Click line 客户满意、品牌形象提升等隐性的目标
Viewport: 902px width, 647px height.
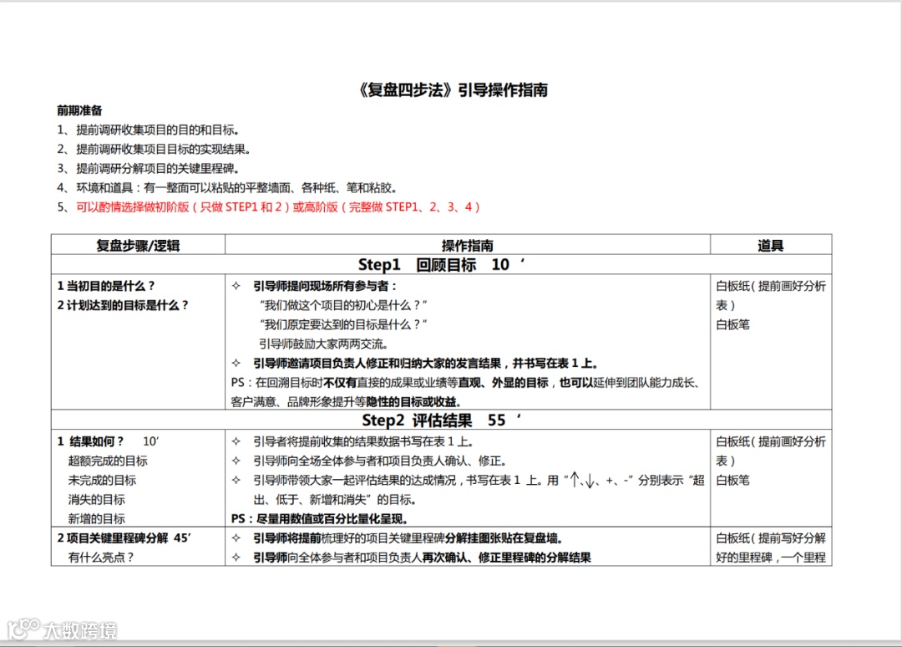pyautogui.click(x=347, y=402)
